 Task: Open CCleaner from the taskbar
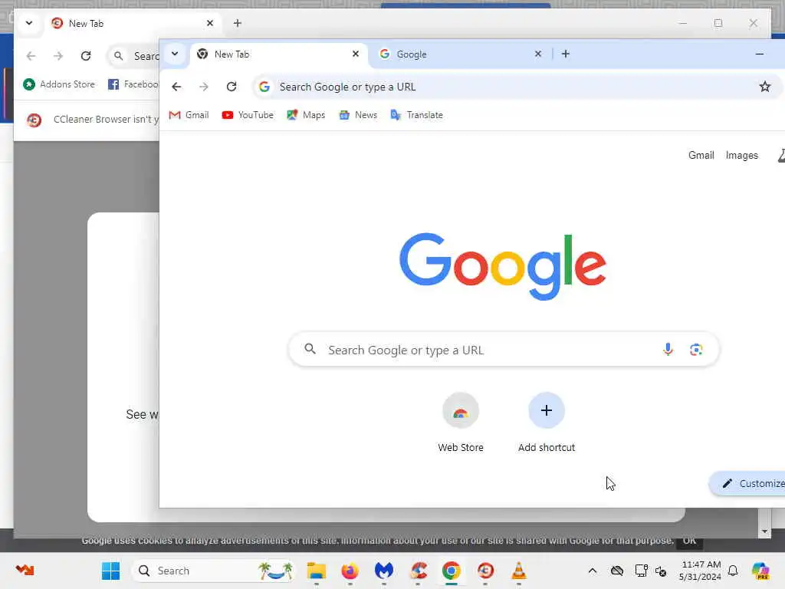(418, 571)
